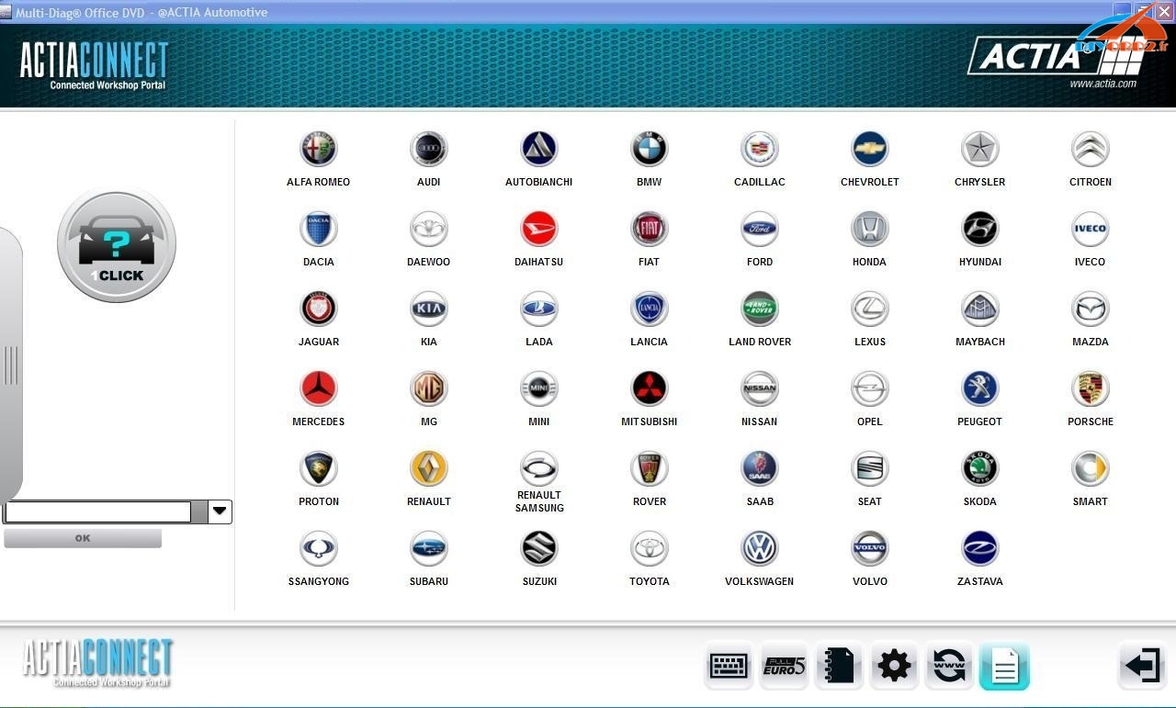Open the Daihatsu red logo
This screenshot has height=708, width=1176.
pos(539,229)
